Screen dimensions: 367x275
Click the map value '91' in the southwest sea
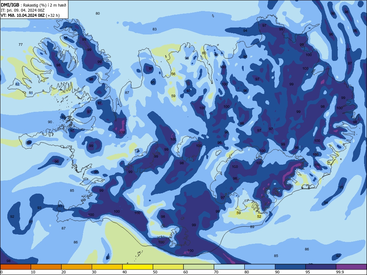31,222
